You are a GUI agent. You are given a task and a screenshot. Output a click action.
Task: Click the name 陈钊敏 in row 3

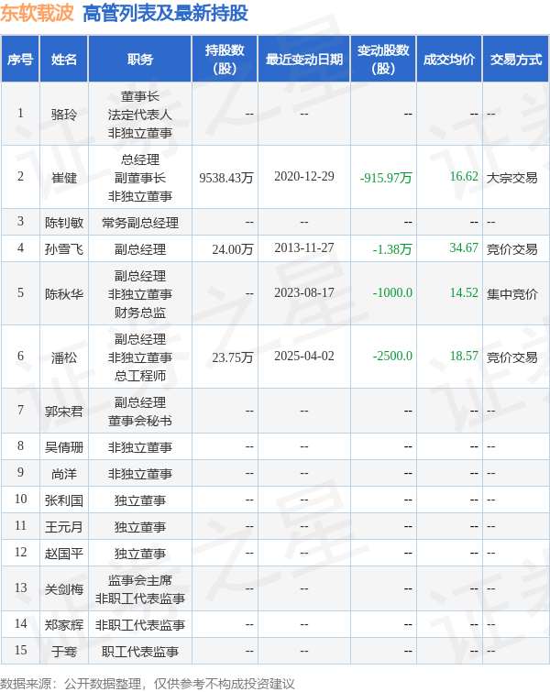64,222
